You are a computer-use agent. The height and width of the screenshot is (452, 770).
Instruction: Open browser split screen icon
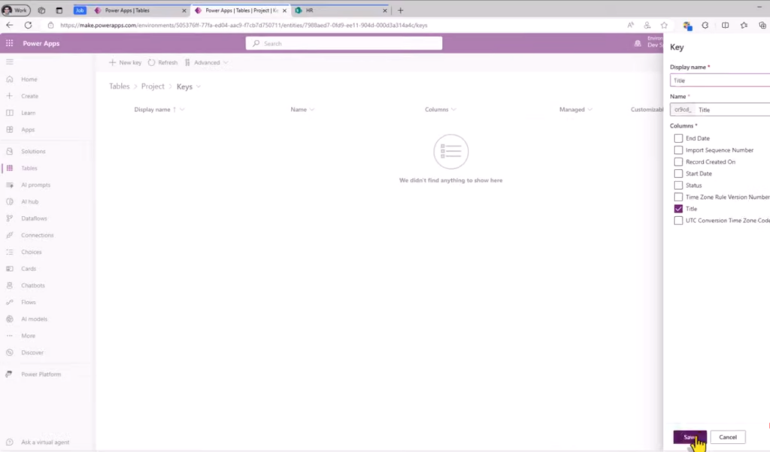tap(726, 25)
